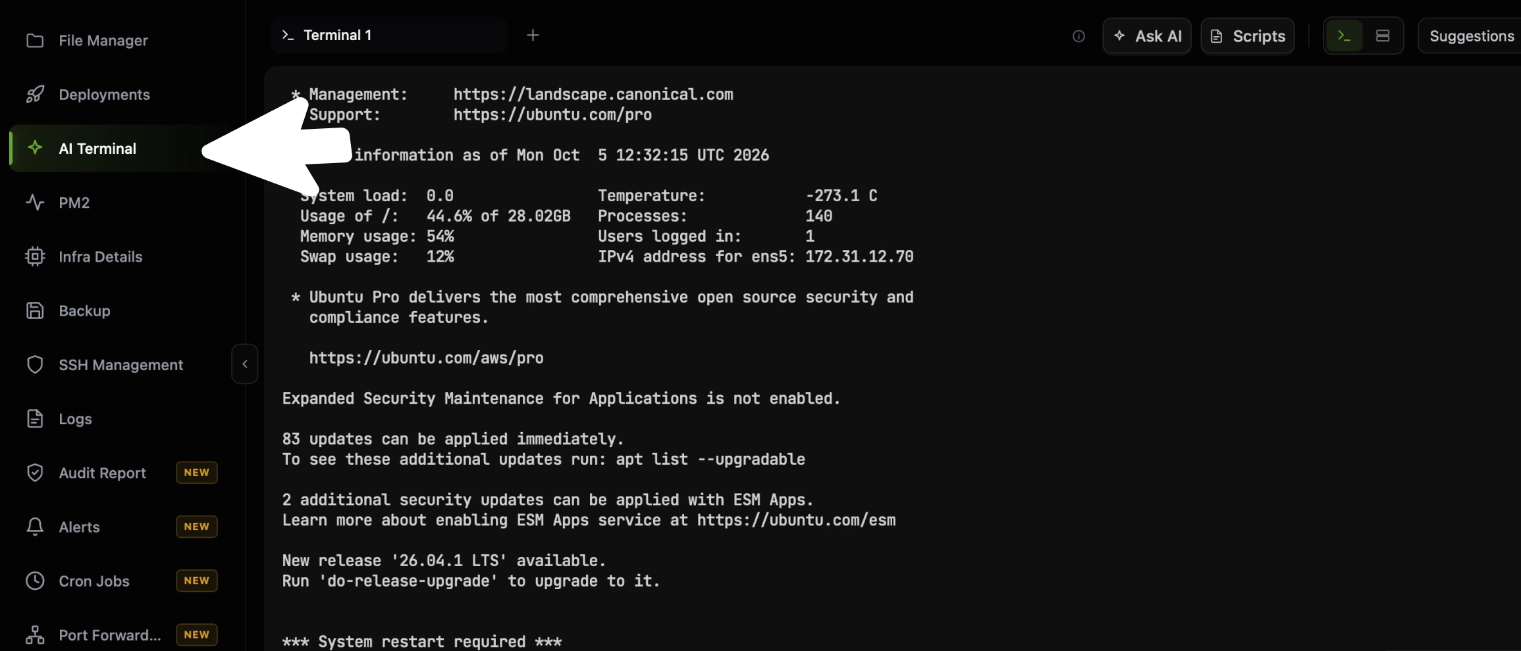The image size is (1521, 651).
Task: Open Alerts bell icon
Action: [x=35, y=527]
